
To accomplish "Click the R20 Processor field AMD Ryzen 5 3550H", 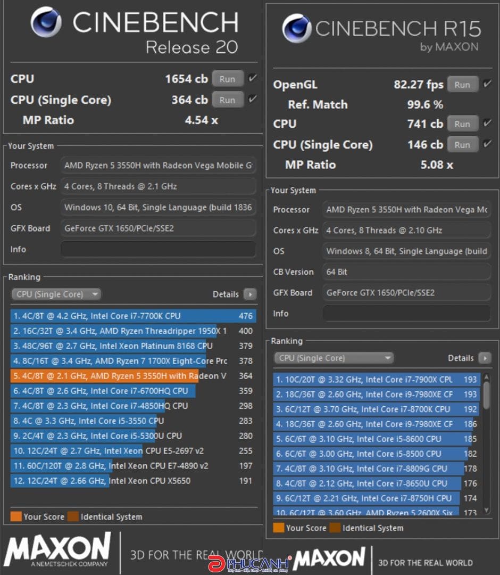I will tap(158, 166).
